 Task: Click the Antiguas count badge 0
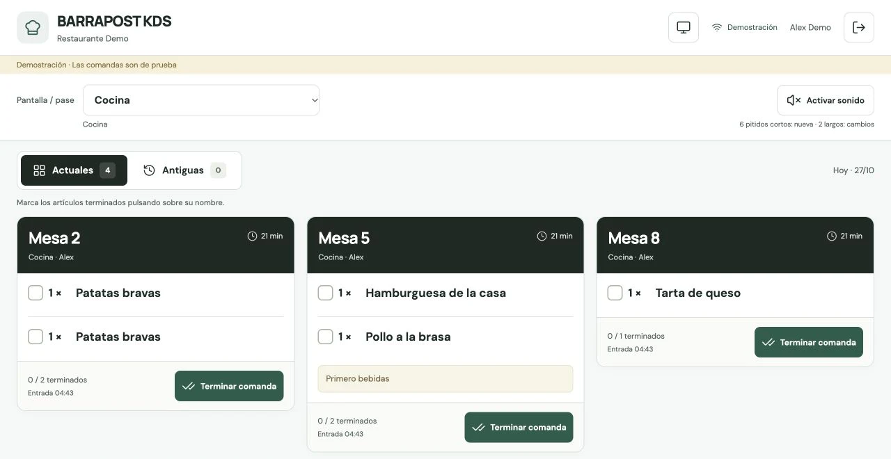218,170
